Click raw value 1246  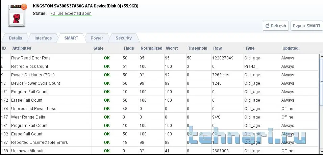[217, 83]
